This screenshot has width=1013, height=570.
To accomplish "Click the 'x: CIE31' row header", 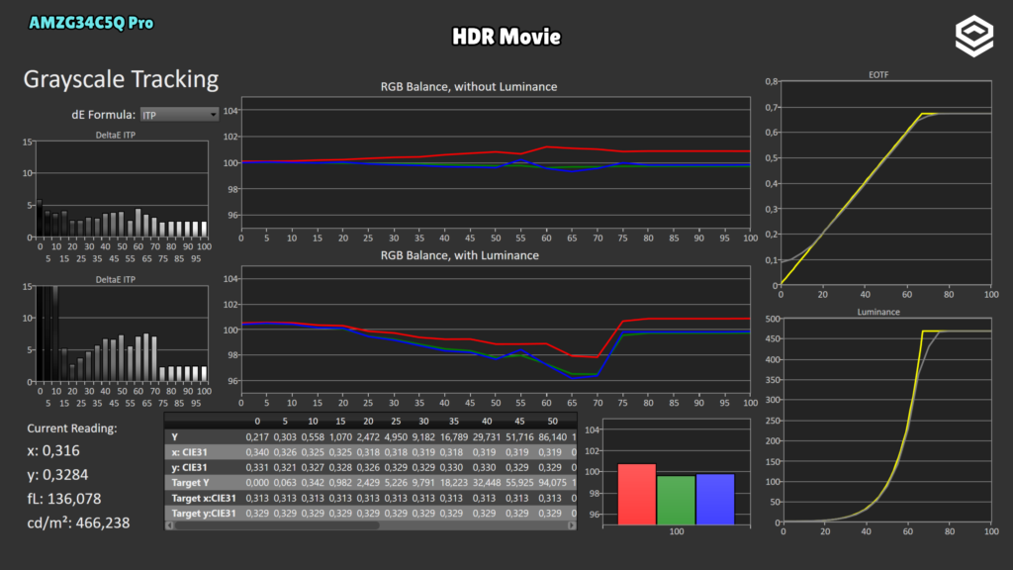I will click(x=189, y=452).
